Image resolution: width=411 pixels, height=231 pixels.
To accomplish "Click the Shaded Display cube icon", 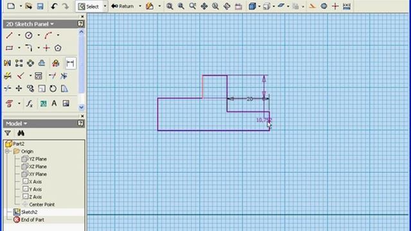I will [252, 6].
